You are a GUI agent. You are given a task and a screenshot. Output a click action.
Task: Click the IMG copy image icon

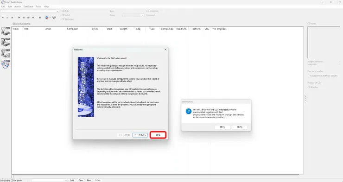(x=6, y=53)
